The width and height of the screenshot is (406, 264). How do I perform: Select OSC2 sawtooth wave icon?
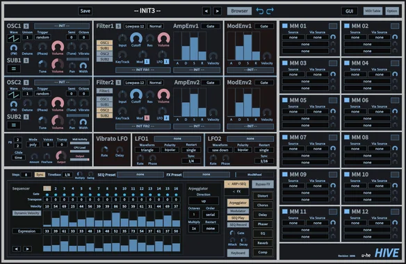(x=14, y=95)
